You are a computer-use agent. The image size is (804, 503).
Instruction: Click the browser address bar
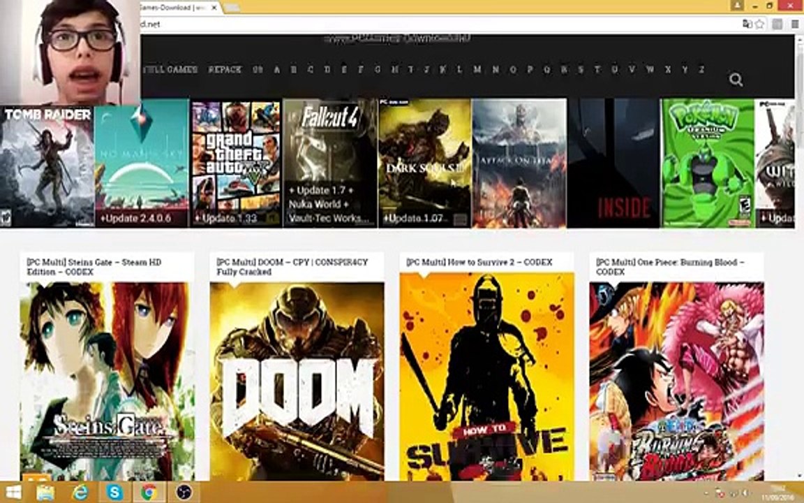click(441, 24)
